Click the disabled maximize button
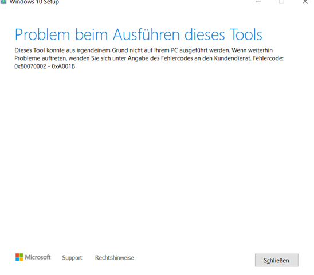 [x=281, y=2]
